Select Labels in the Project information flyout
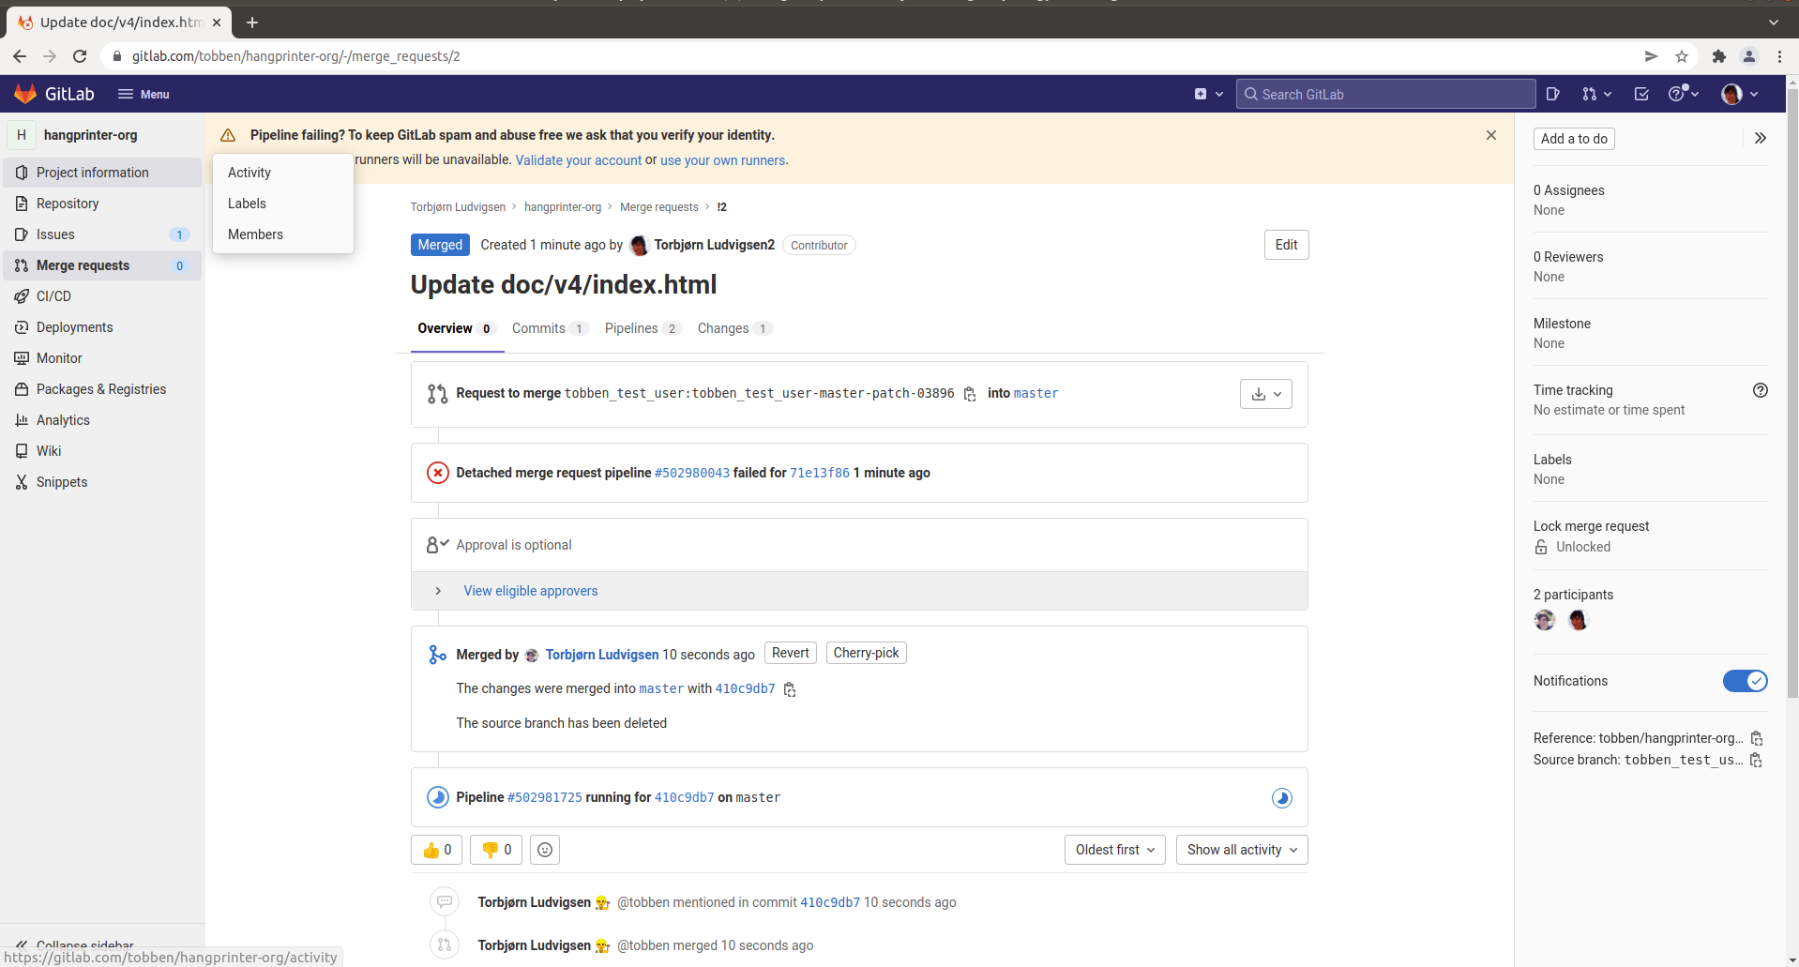Screen dimensions: 1799x967 point(247,204)
